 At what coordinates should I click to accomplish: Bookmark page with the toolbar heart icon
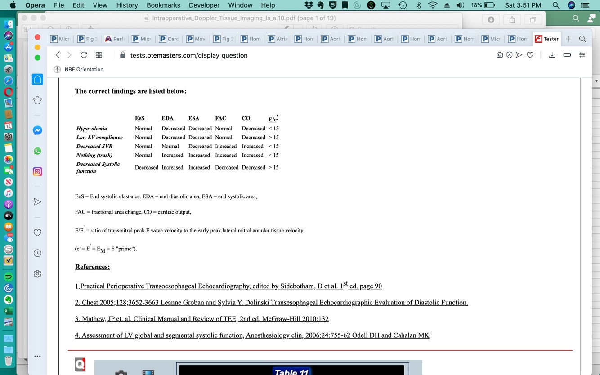click(530, 55)
